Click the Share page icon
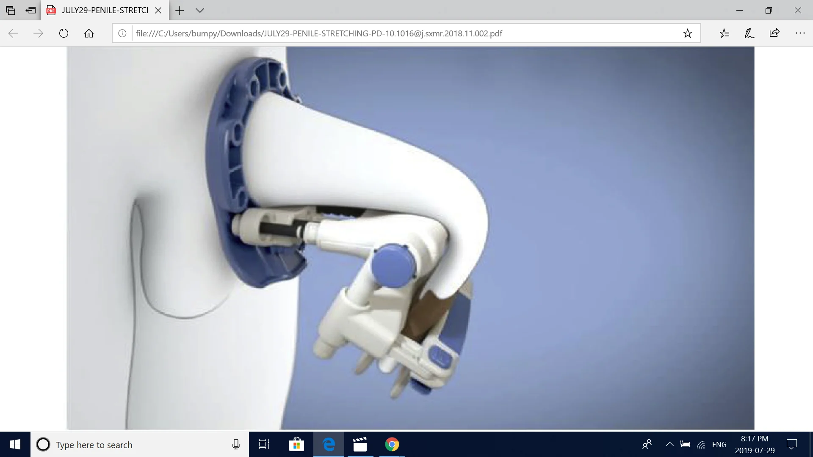813x457 pixels. [x=774, y=33]
